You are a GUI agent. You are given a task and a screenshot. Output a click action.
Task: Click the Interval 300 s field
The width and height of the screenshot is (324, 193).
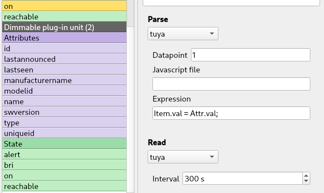pos(243,178)
